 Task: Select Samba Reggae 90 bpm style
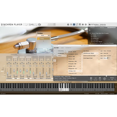point(88,58)
